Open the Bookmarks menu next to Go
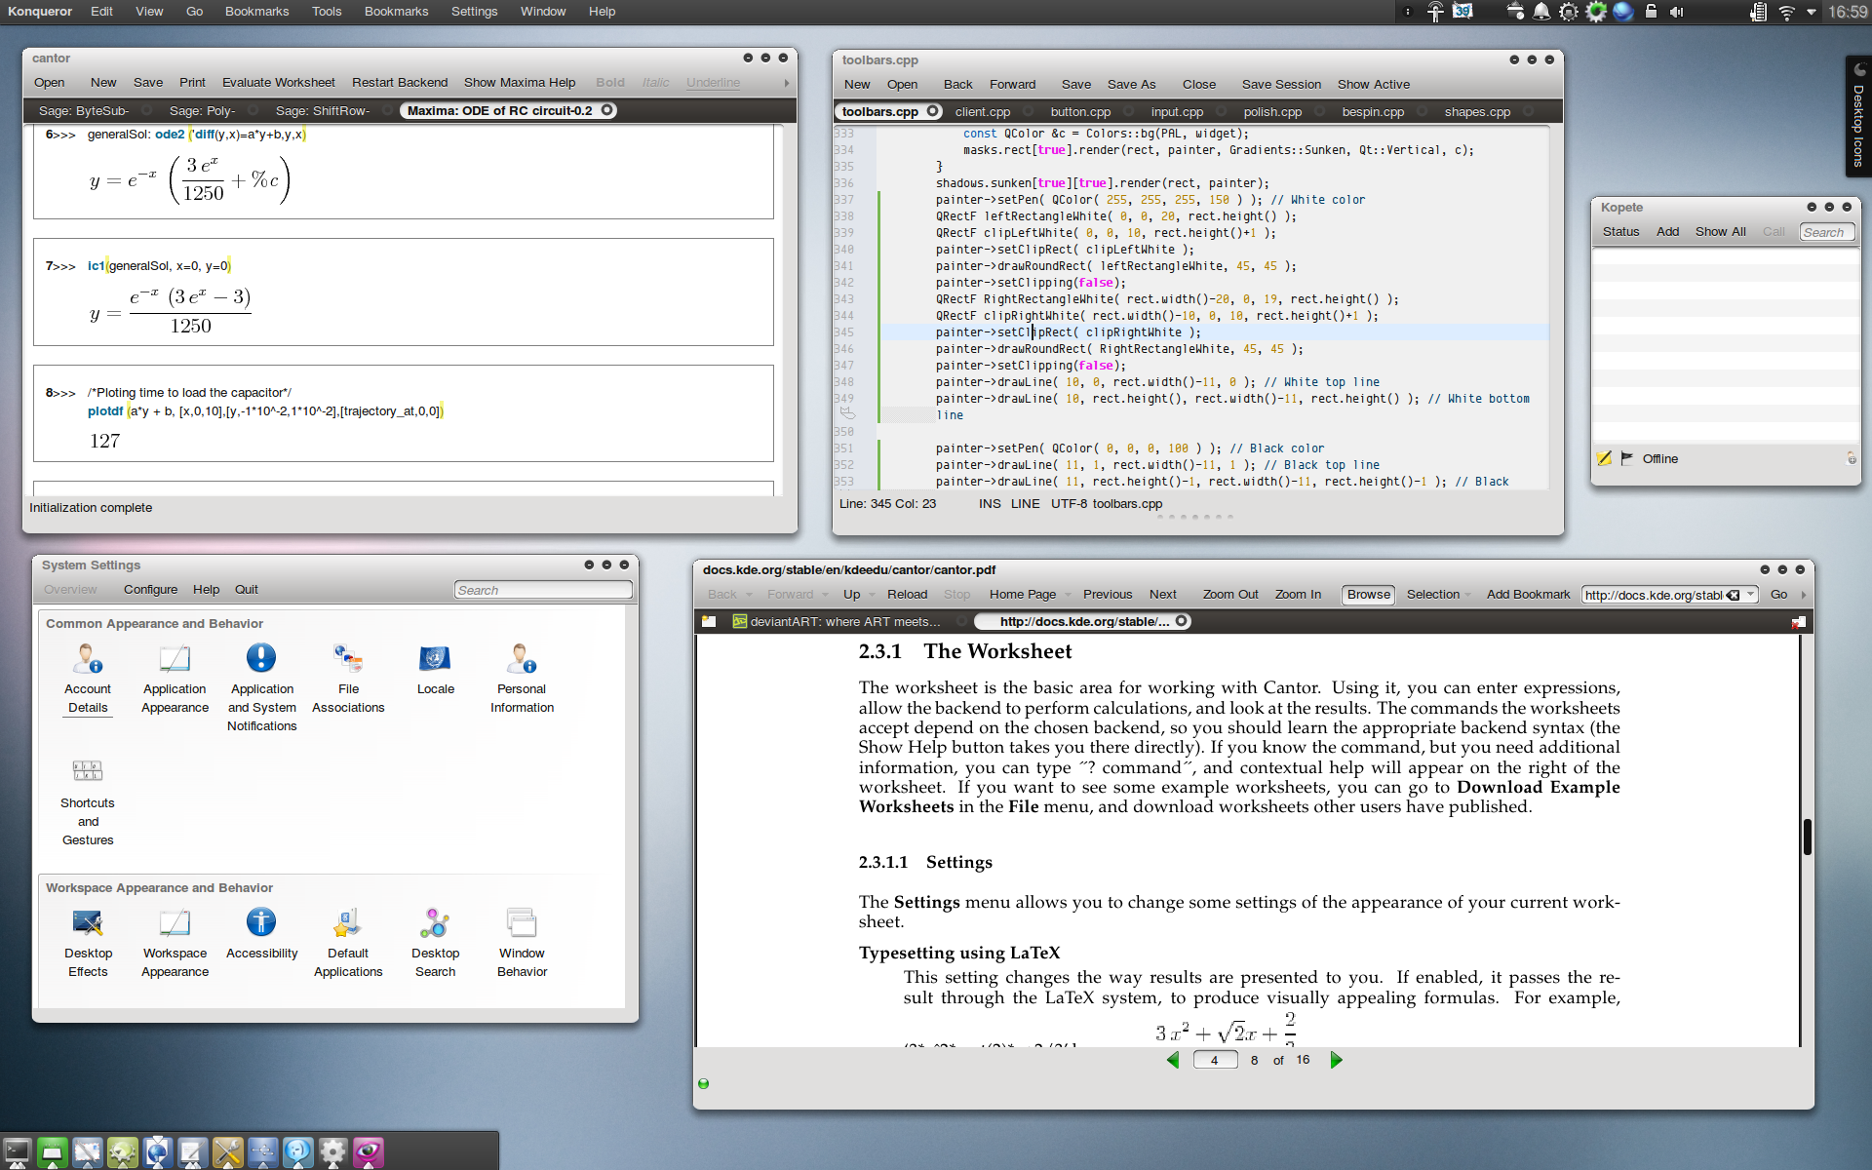The height and width of the screenshot is (1170, 1872). click(256, 12)
